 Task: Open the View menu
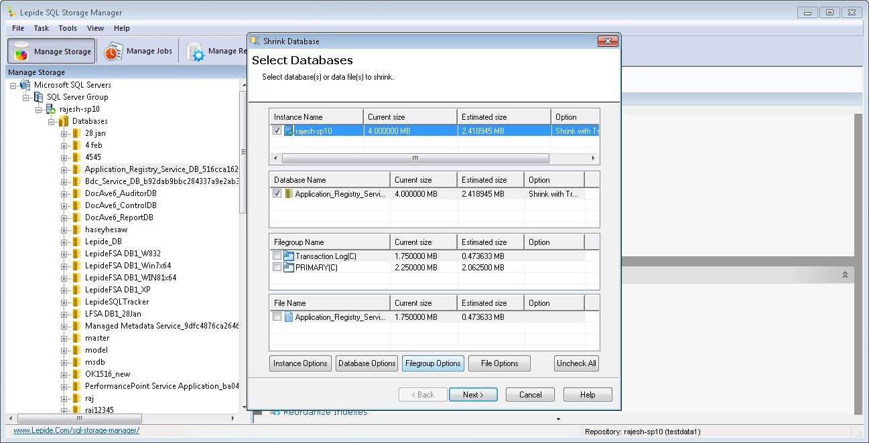click(96, 28)
